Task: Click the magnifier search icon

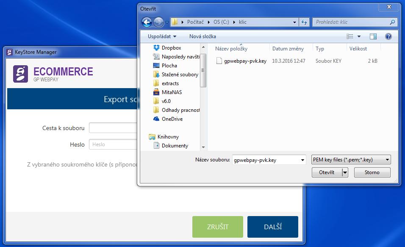Action: 392,22
